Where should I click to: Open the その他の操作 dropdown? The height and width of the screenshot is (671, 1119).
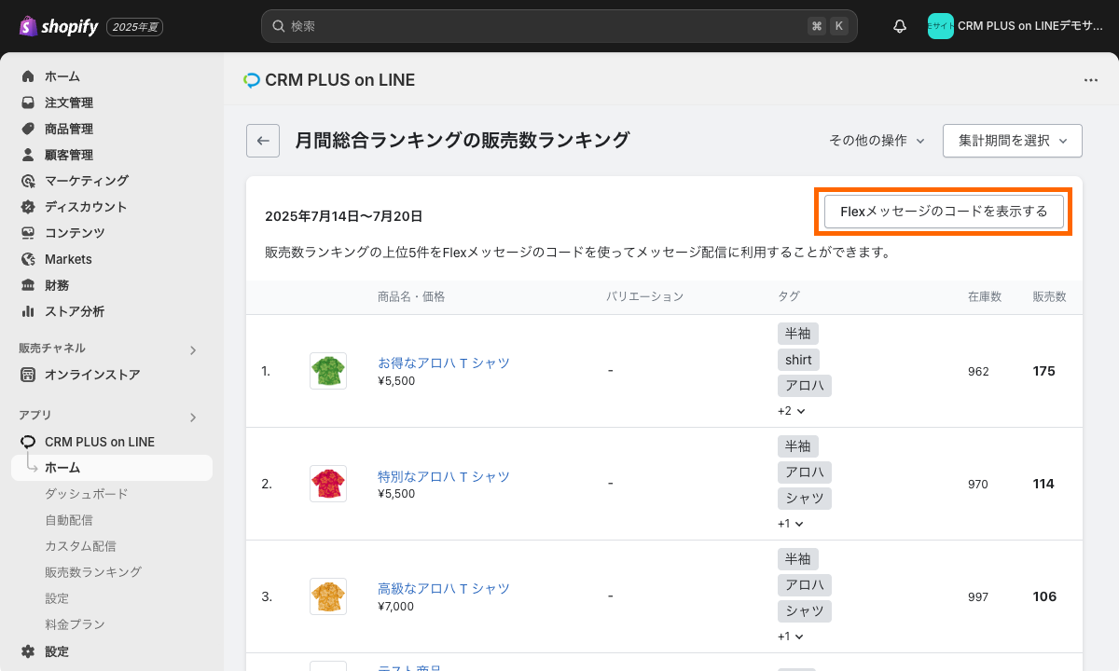click(877, 141)
